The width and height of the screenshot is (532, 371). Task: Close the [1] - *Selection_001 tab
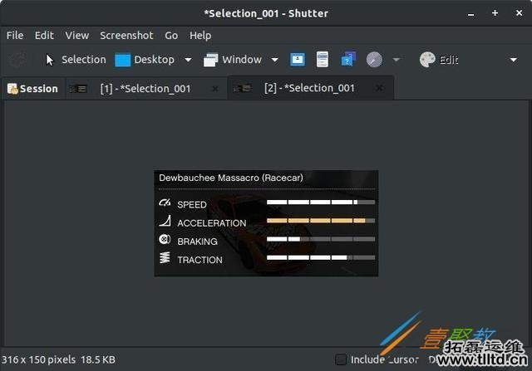215,89
